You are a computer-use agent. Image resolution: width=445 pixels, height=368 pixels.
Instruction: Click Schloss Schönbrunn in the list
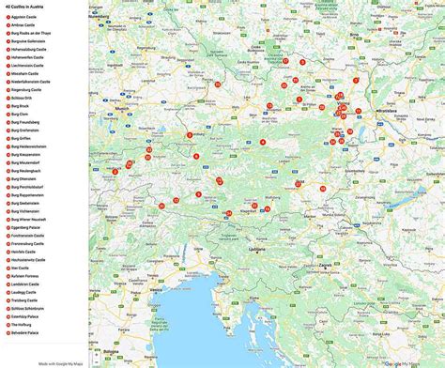[27, 309]
